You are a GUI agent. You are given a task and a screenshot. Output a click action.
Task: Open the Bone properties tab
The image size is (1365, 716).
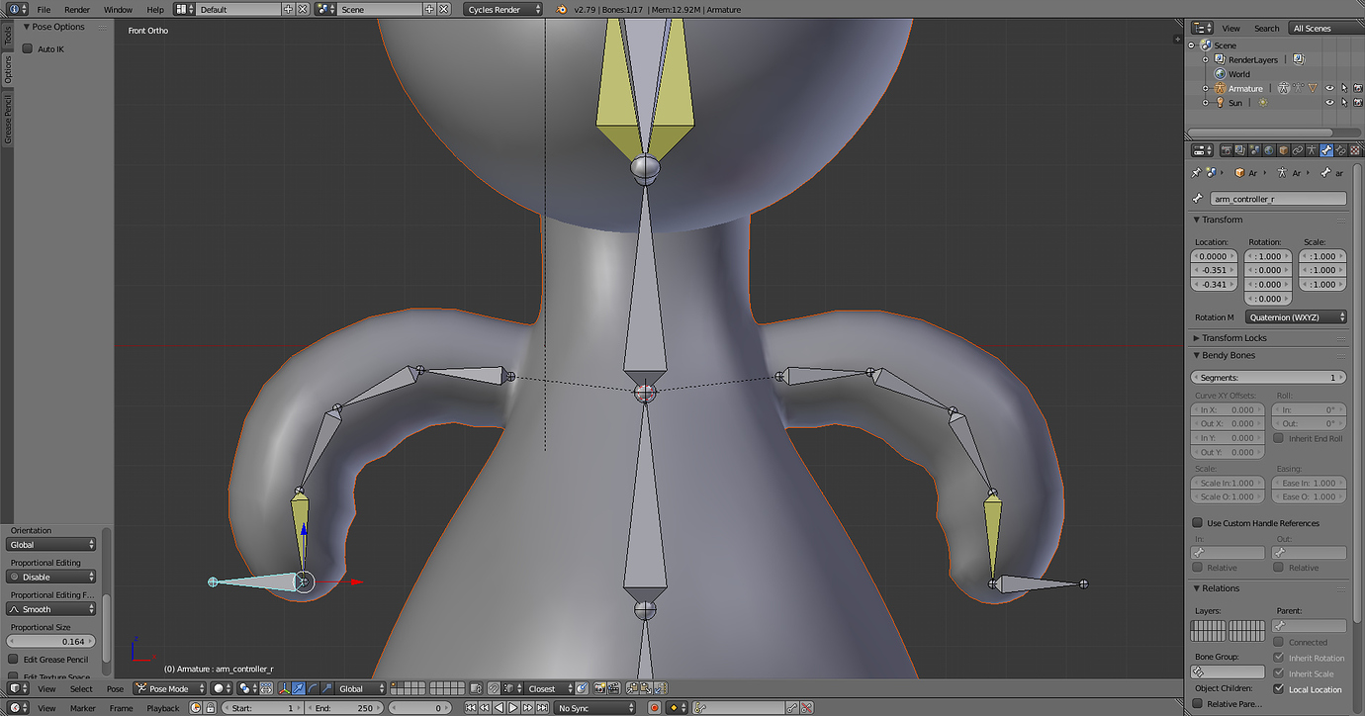pos(1326,150)
